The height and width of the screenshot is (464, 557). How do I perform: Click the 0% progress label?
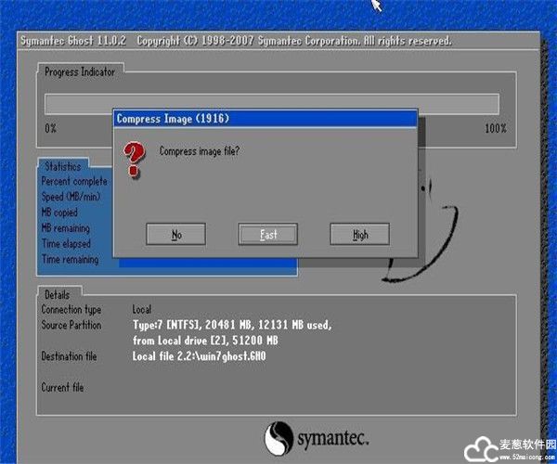(x=50, y=128)
